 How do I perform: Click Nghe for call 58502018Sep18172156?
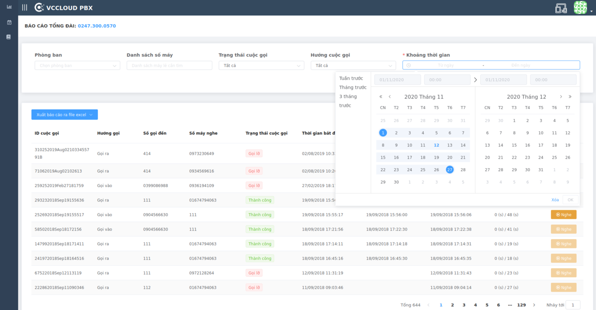click(x=564, y=229)
